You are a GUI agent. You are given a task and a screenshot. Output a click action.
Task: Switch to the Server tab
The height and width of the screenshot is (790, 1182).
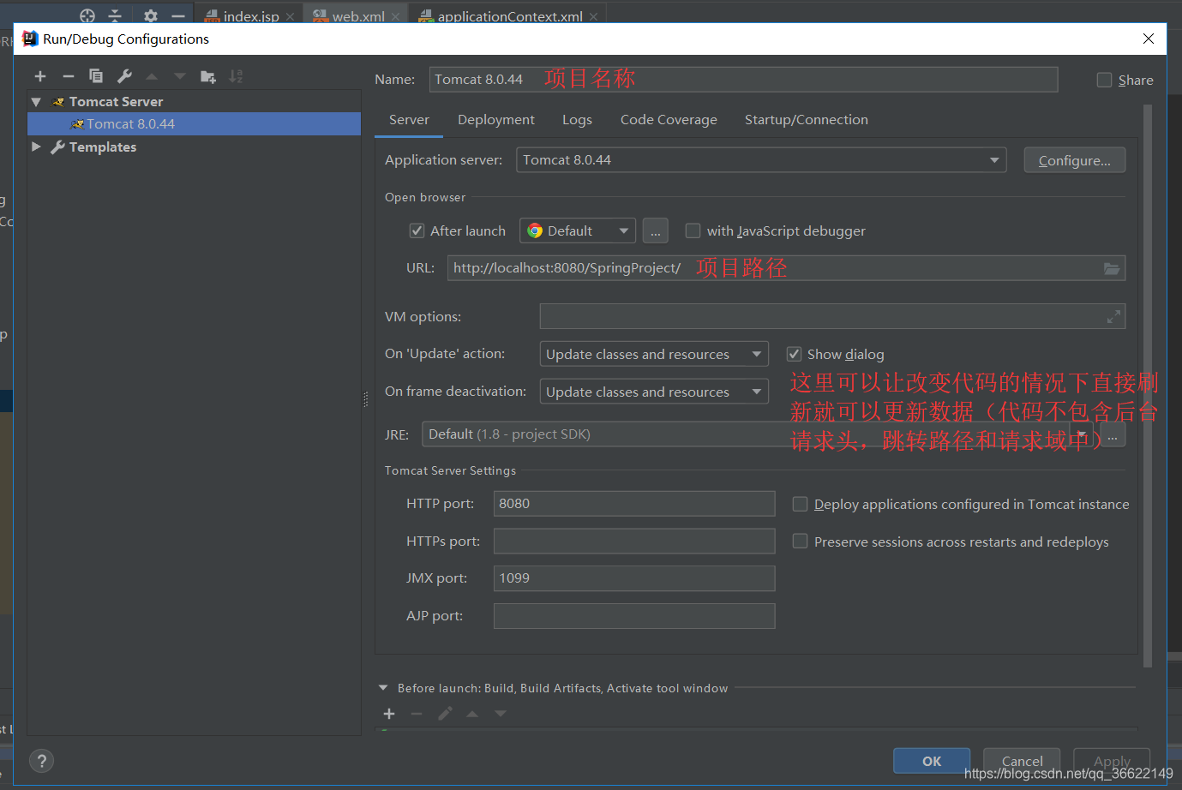coord(409,120)
